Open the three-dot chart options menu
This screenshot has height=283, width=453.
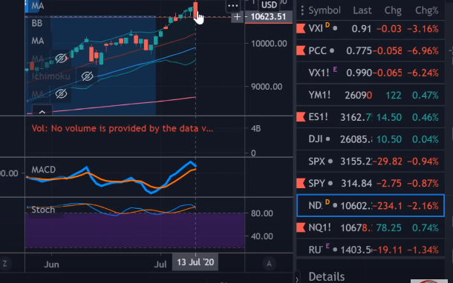pyautogui.click(x=232, y=5)
